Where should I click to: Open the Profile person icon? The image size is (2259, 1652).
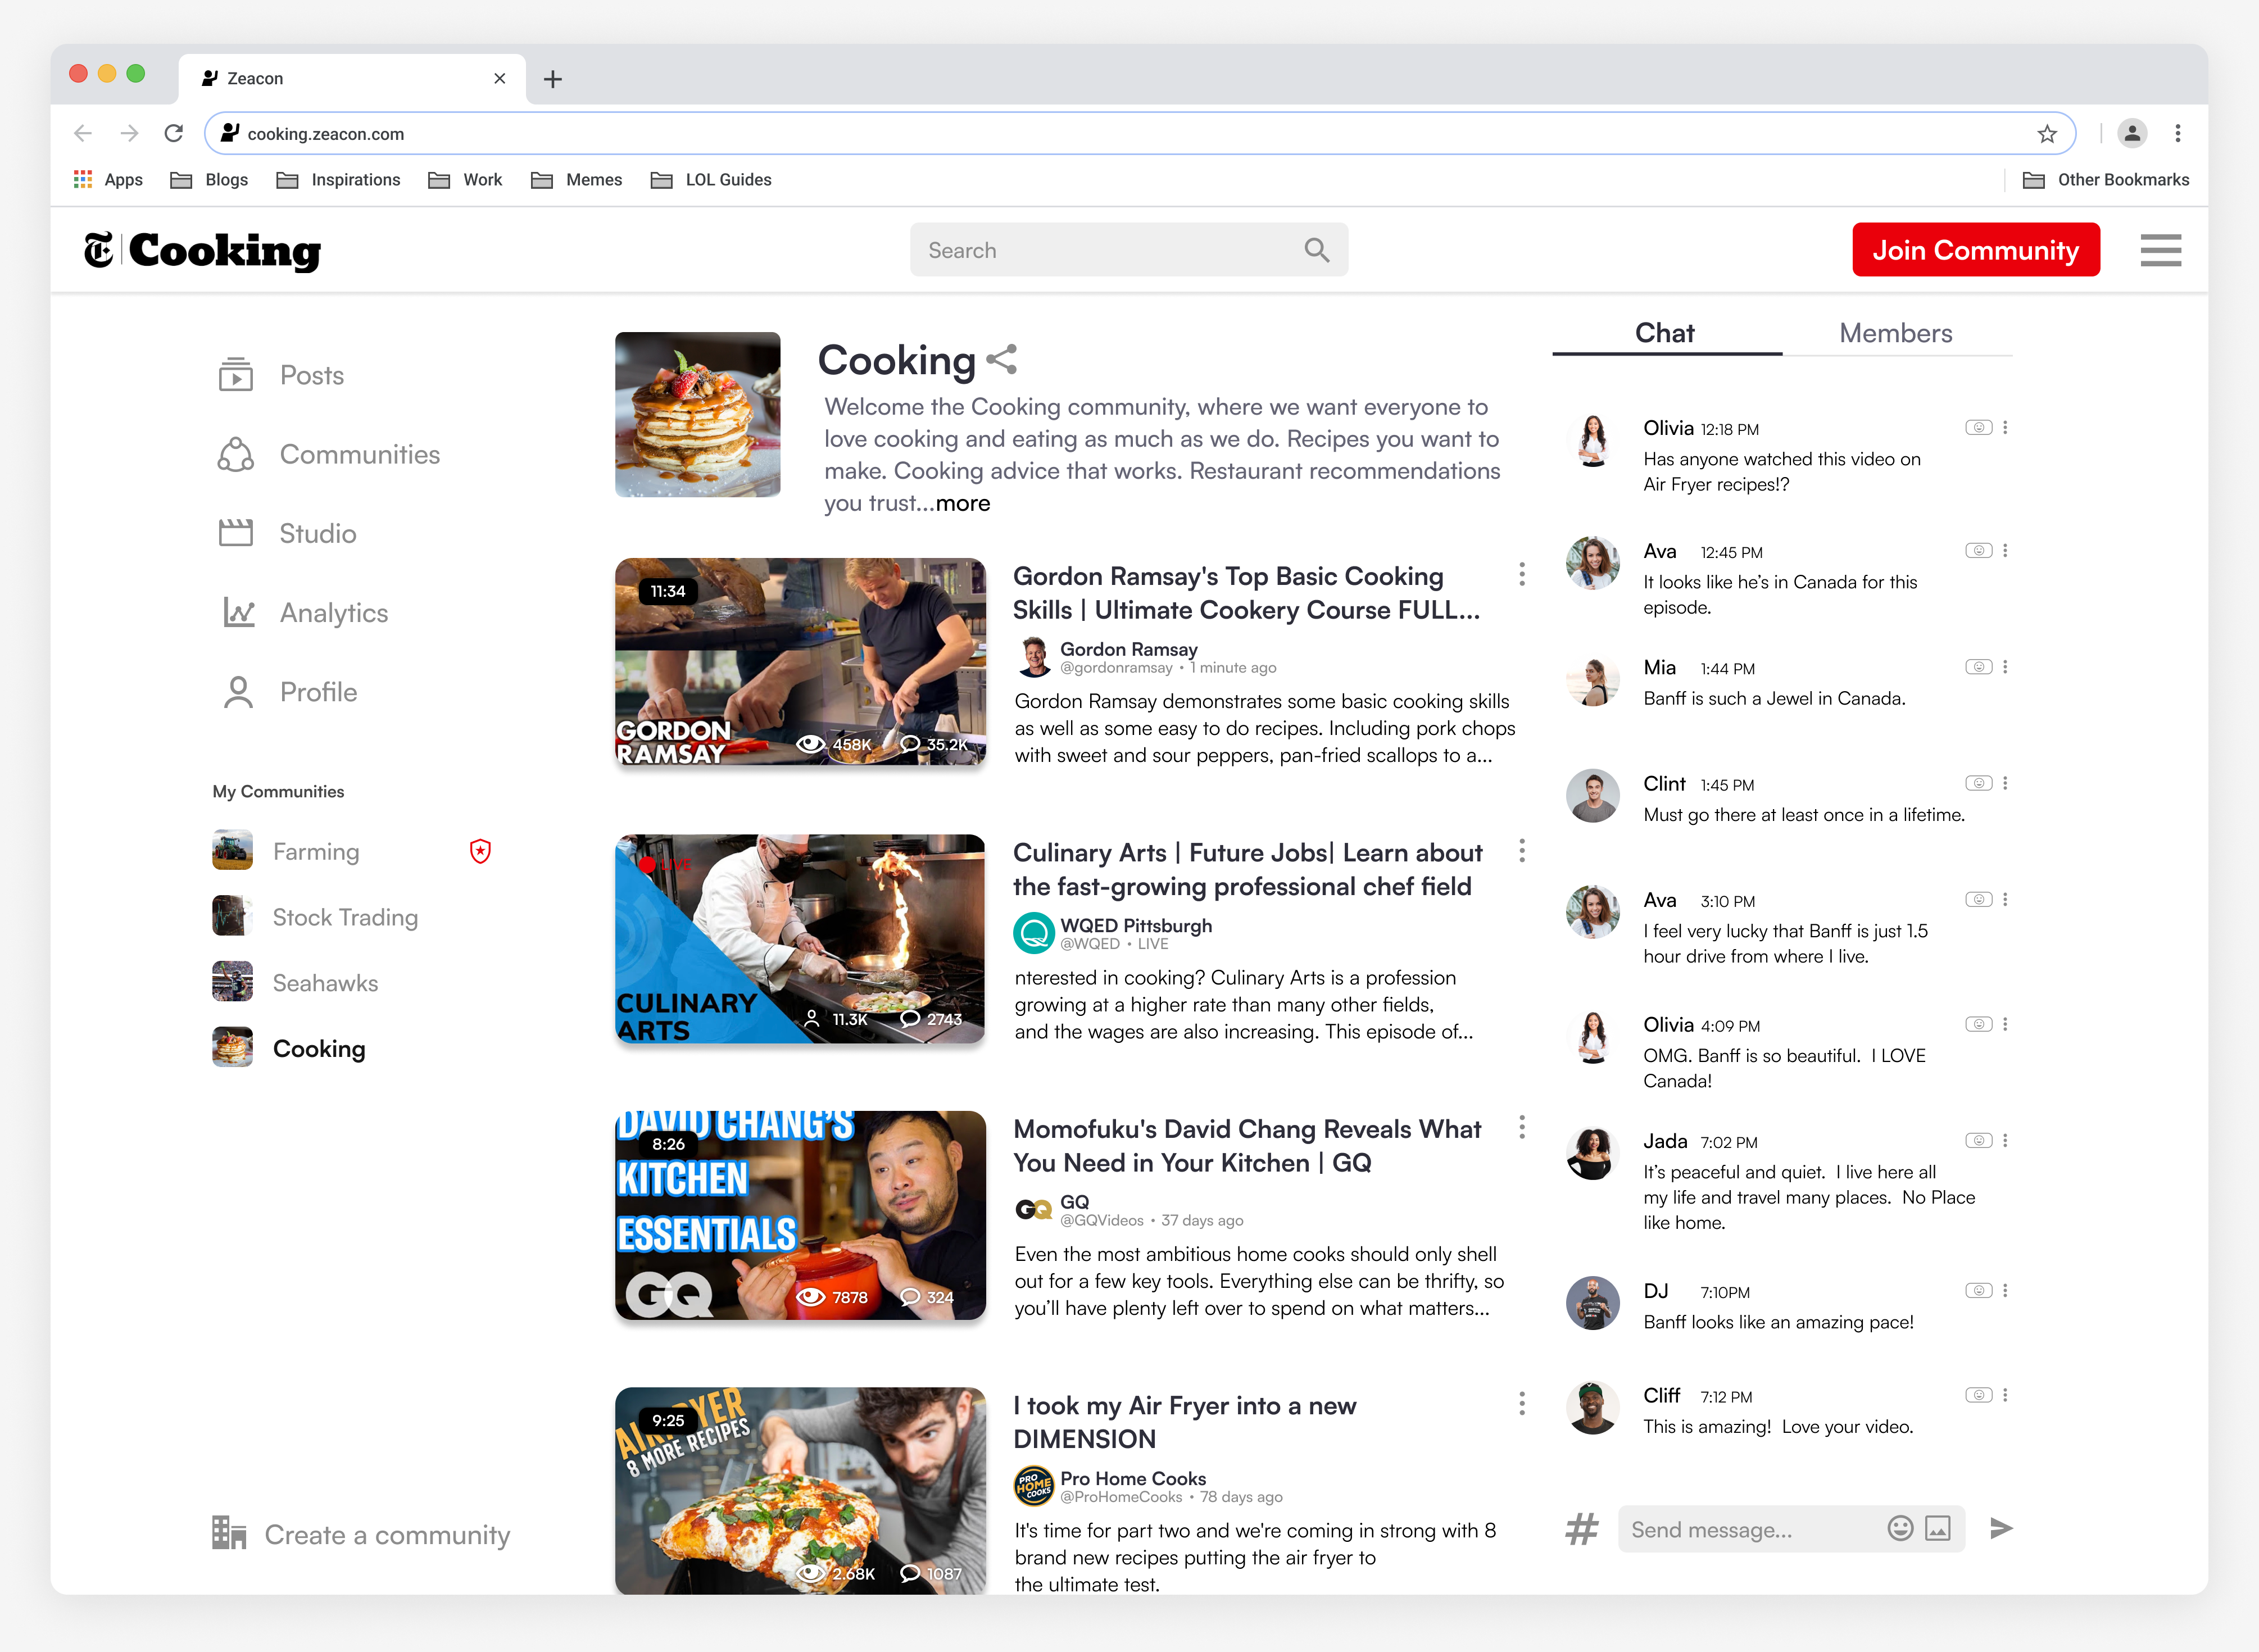click(238, 692)
